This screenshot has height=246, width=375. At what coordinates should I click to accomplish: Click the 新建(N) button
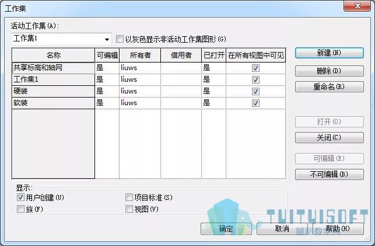pyautogui.click(x=330, y=53)
